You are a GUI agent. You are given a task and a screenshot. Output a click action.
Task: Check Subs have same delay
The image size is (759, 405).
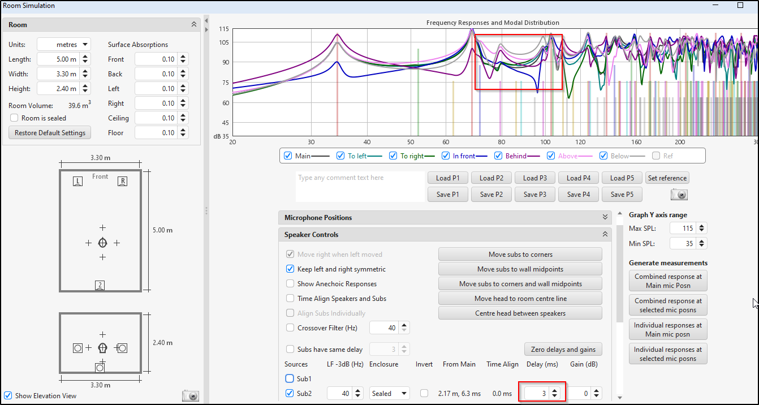tap(290, 350)
